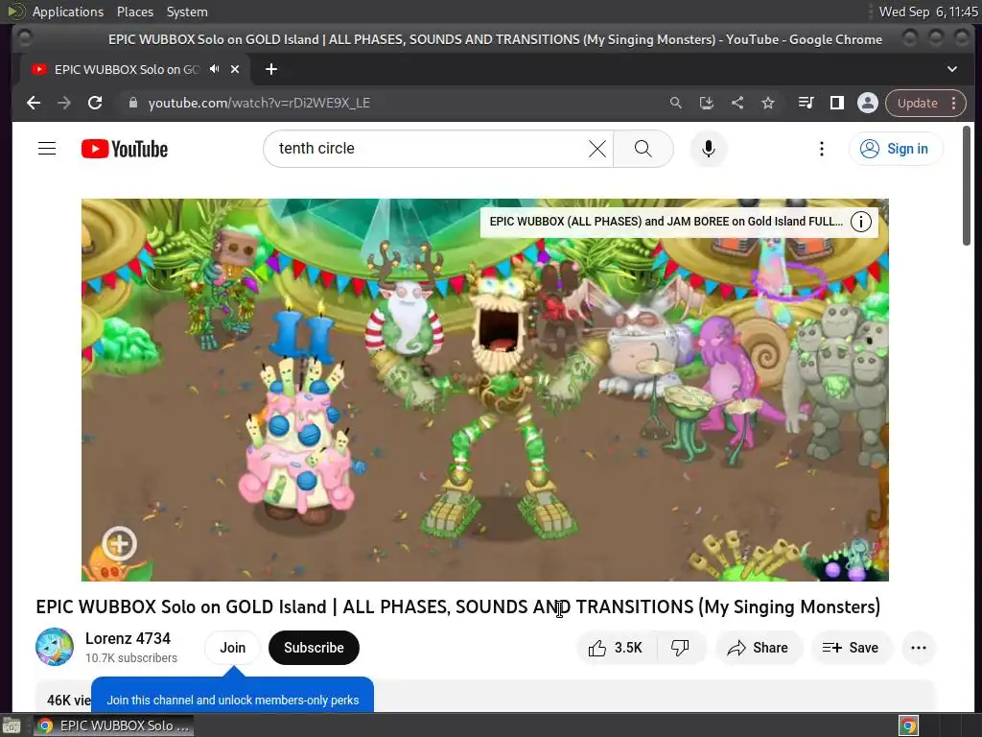
Task: Open a new browser tab
Action: tap(271, 69)
